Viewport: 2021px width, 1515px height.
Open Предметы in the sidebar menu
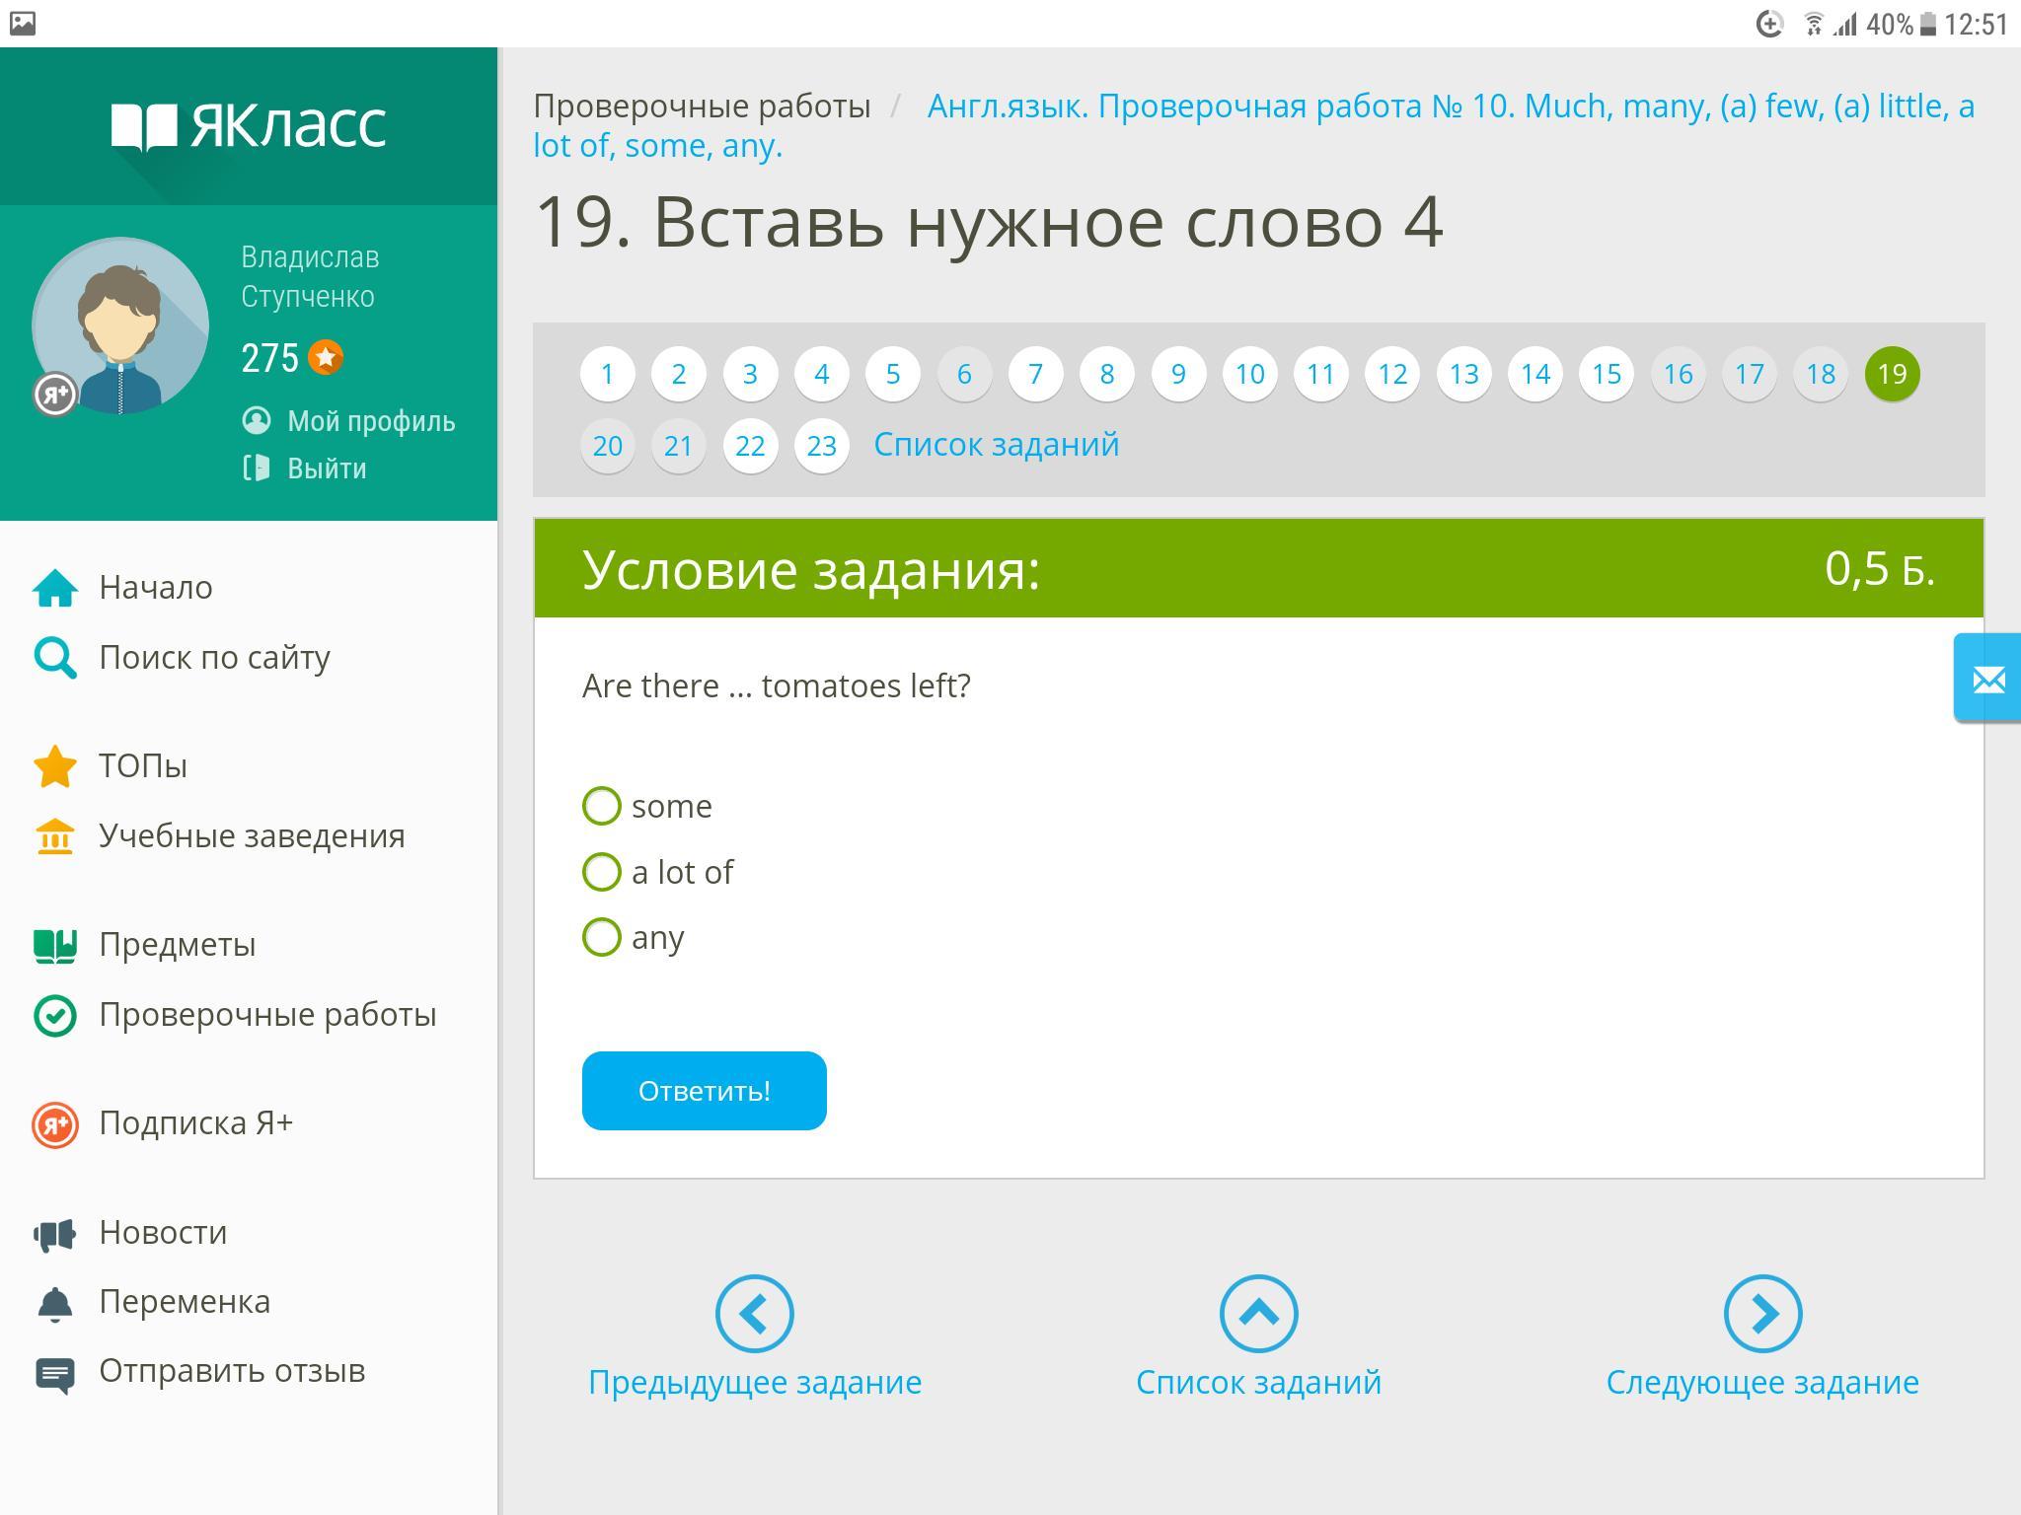pyautogui.click(x=178, y=945)
